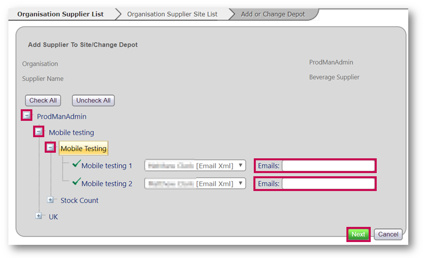Click the green Next button
Image resolution: width=425 pixels, height=258 pixels.
358,234
